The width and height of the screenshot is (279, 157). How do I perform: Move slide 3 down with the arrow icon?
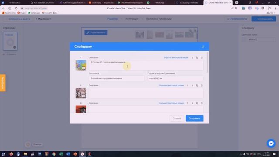point(192,103)
